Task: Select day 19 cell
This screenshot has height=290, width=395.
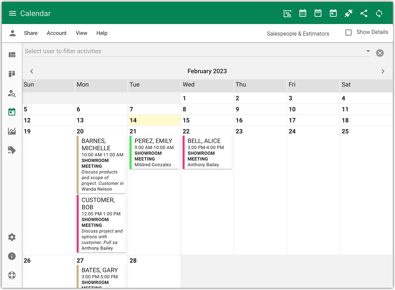Action: coord(48,190)
